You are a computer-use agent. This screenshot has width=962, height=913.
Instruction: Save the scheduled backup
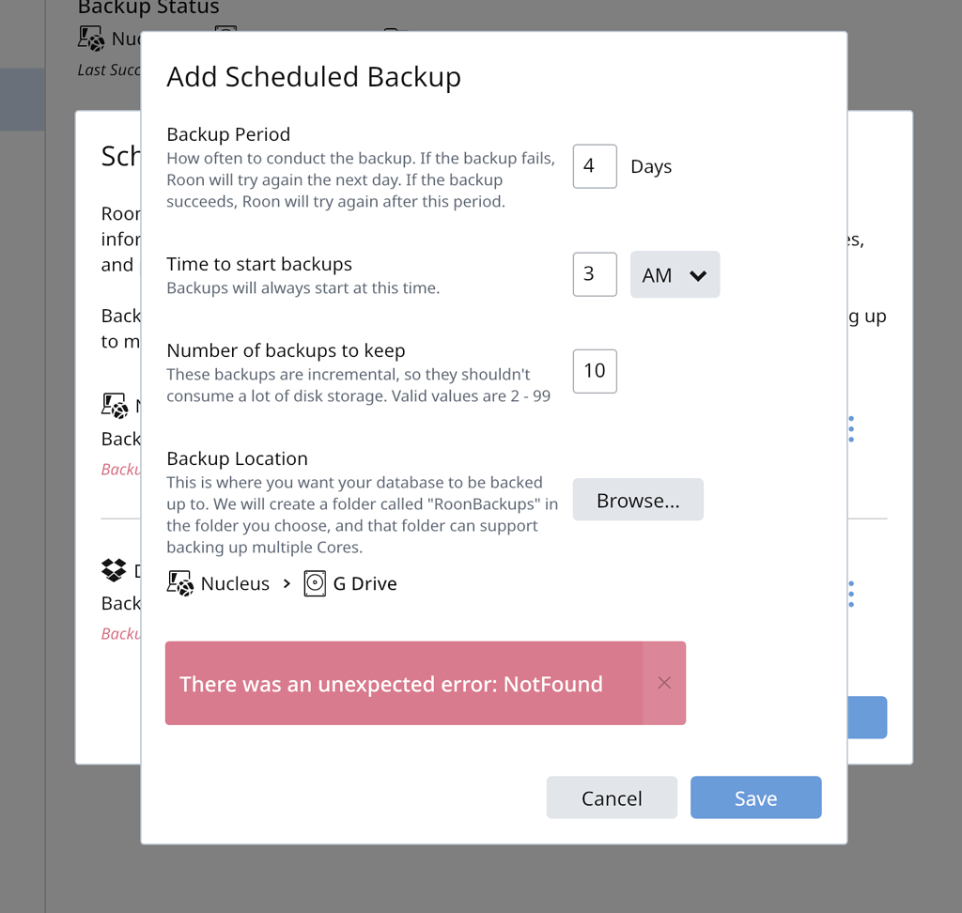click(755, 797)
